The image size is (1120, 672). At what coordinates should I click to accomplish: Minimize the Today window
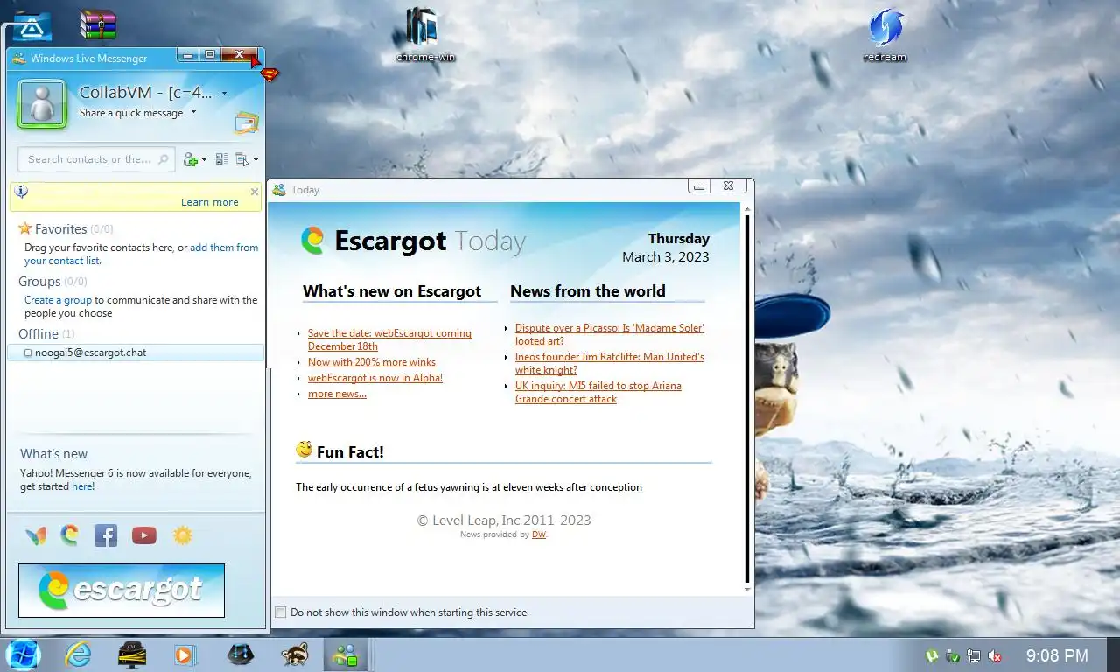[699, 185]
